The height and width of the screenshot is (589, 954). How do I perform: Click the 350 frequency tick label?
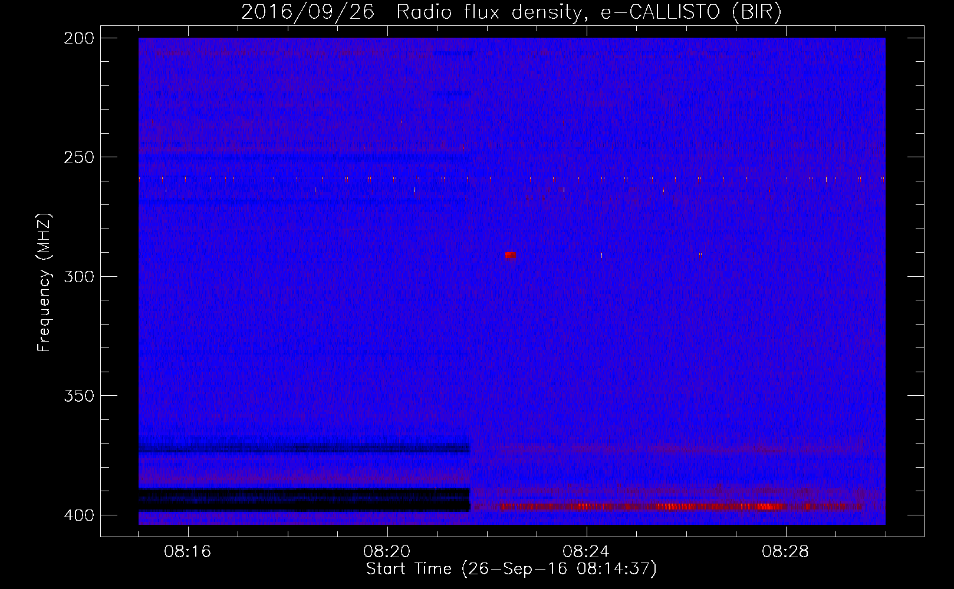click(x=79, y=396)
